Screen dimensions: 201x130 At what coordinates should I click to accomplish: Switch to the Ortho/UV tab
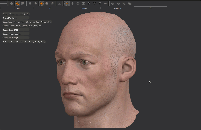pos(84,8)
